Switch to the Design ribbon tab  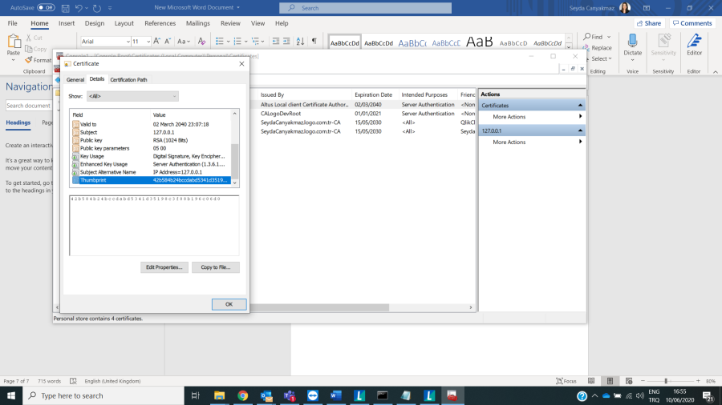click(x=95, y=23)
